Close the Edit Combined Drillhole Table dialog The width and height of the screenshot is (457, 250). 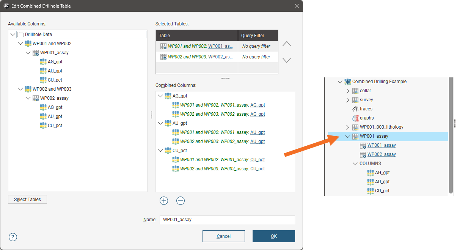[x=297, y=6]
